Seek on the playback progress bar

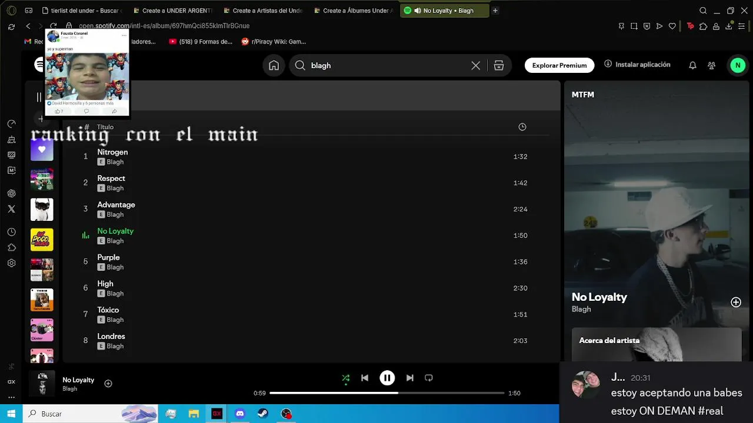pyautogui.click(x=387, y=393)
